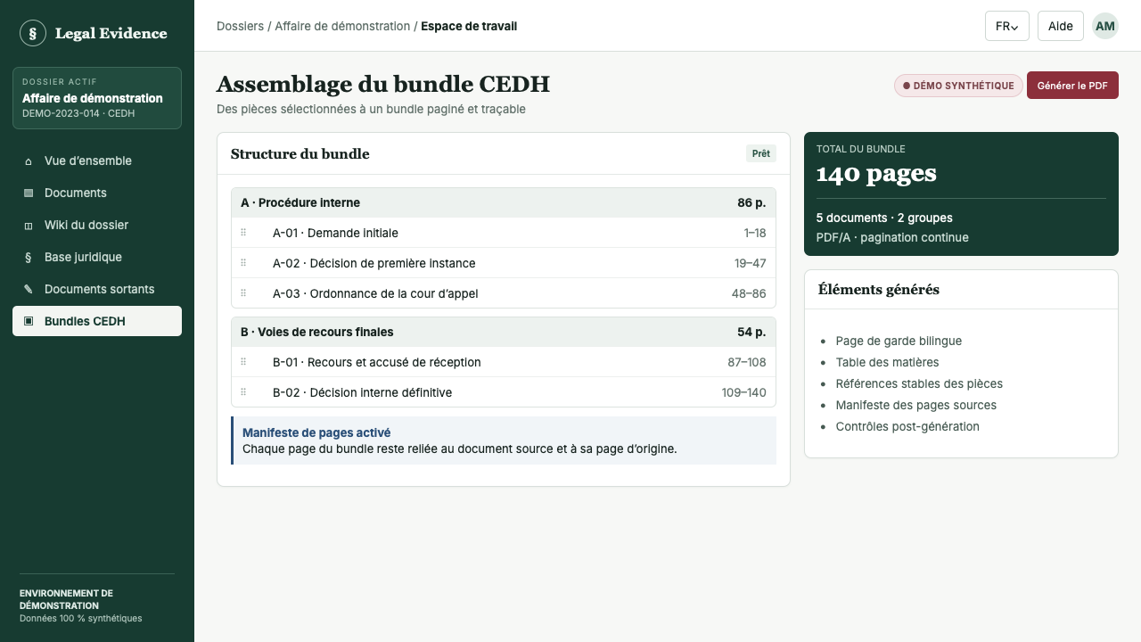Click the page range 109–140
This screenshot has height=642, width=1141.
click(744, 392)
